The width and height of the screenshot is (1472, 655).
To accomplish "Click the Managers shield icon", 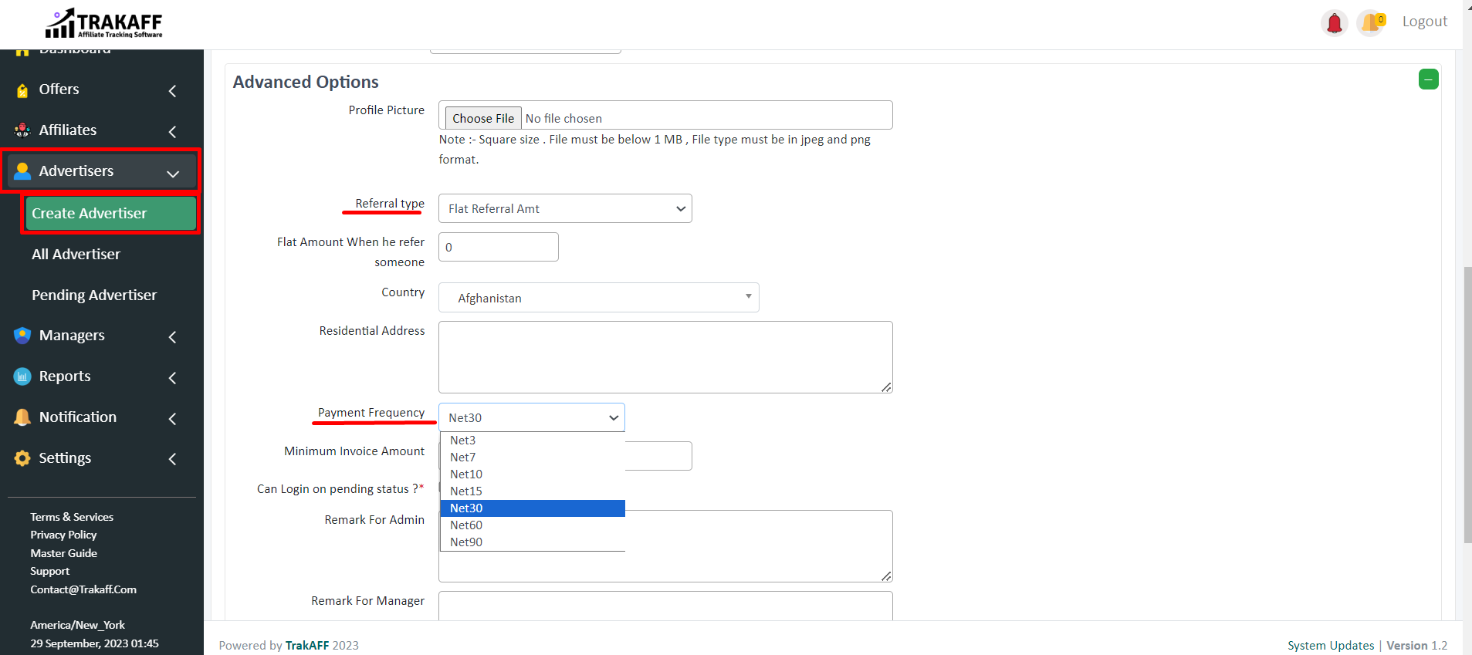I will coord(22,336).
